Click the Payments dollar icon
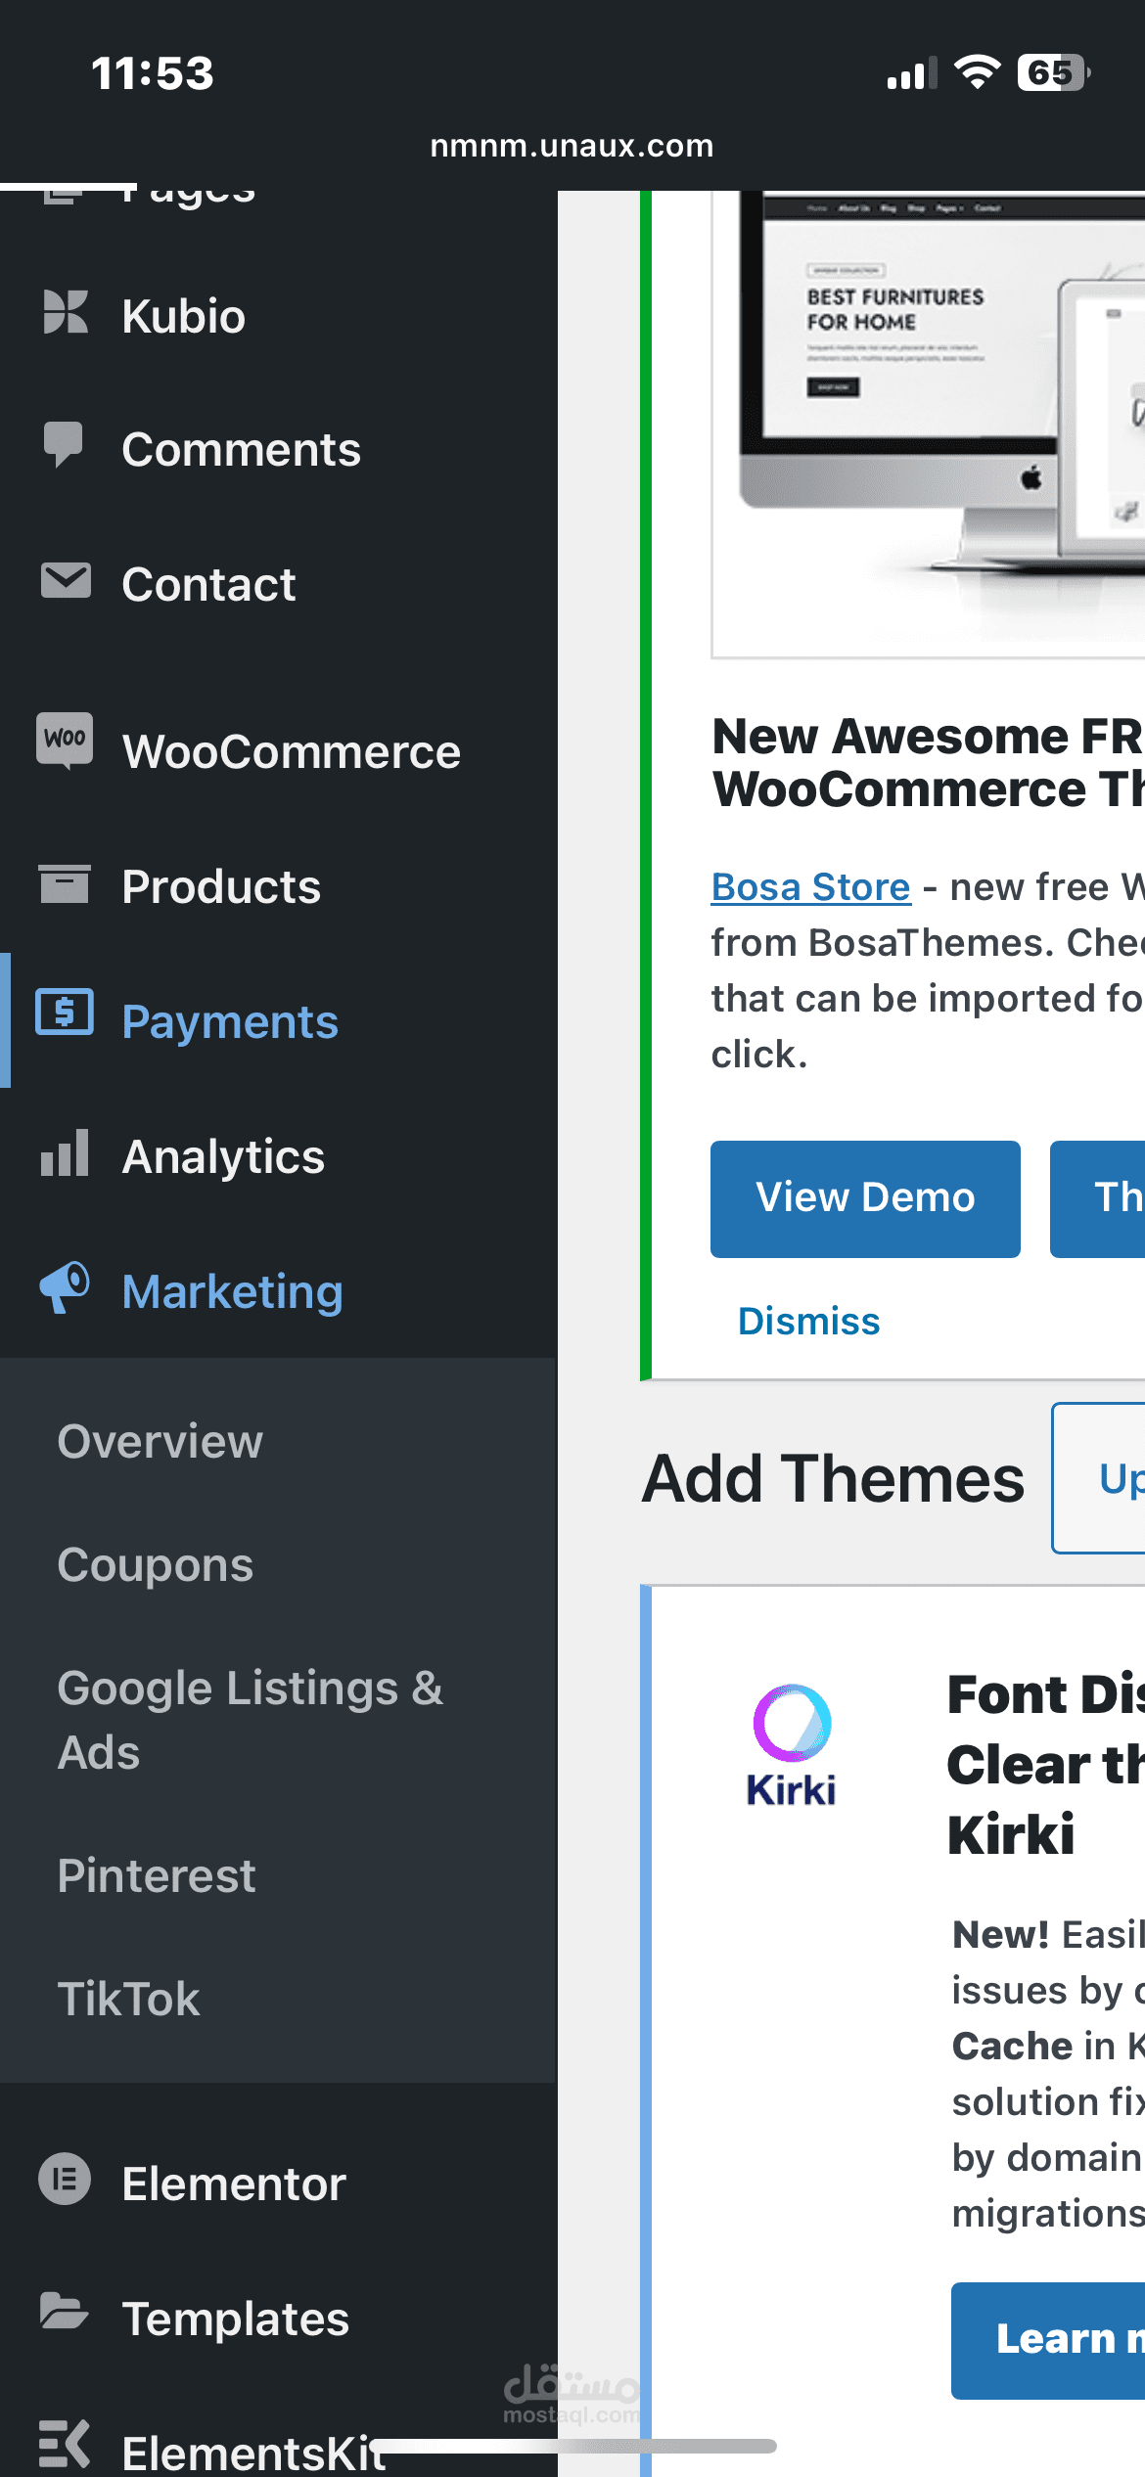Image resolution: width=1145 pixels, height=2477 pixels. coord(65,1012)
